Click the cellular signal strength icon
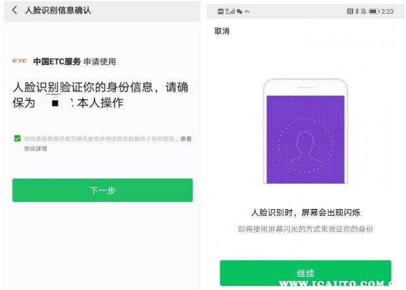Image resolution: width=406 pixels, height=290 pixels. click(x=230, y=11)
